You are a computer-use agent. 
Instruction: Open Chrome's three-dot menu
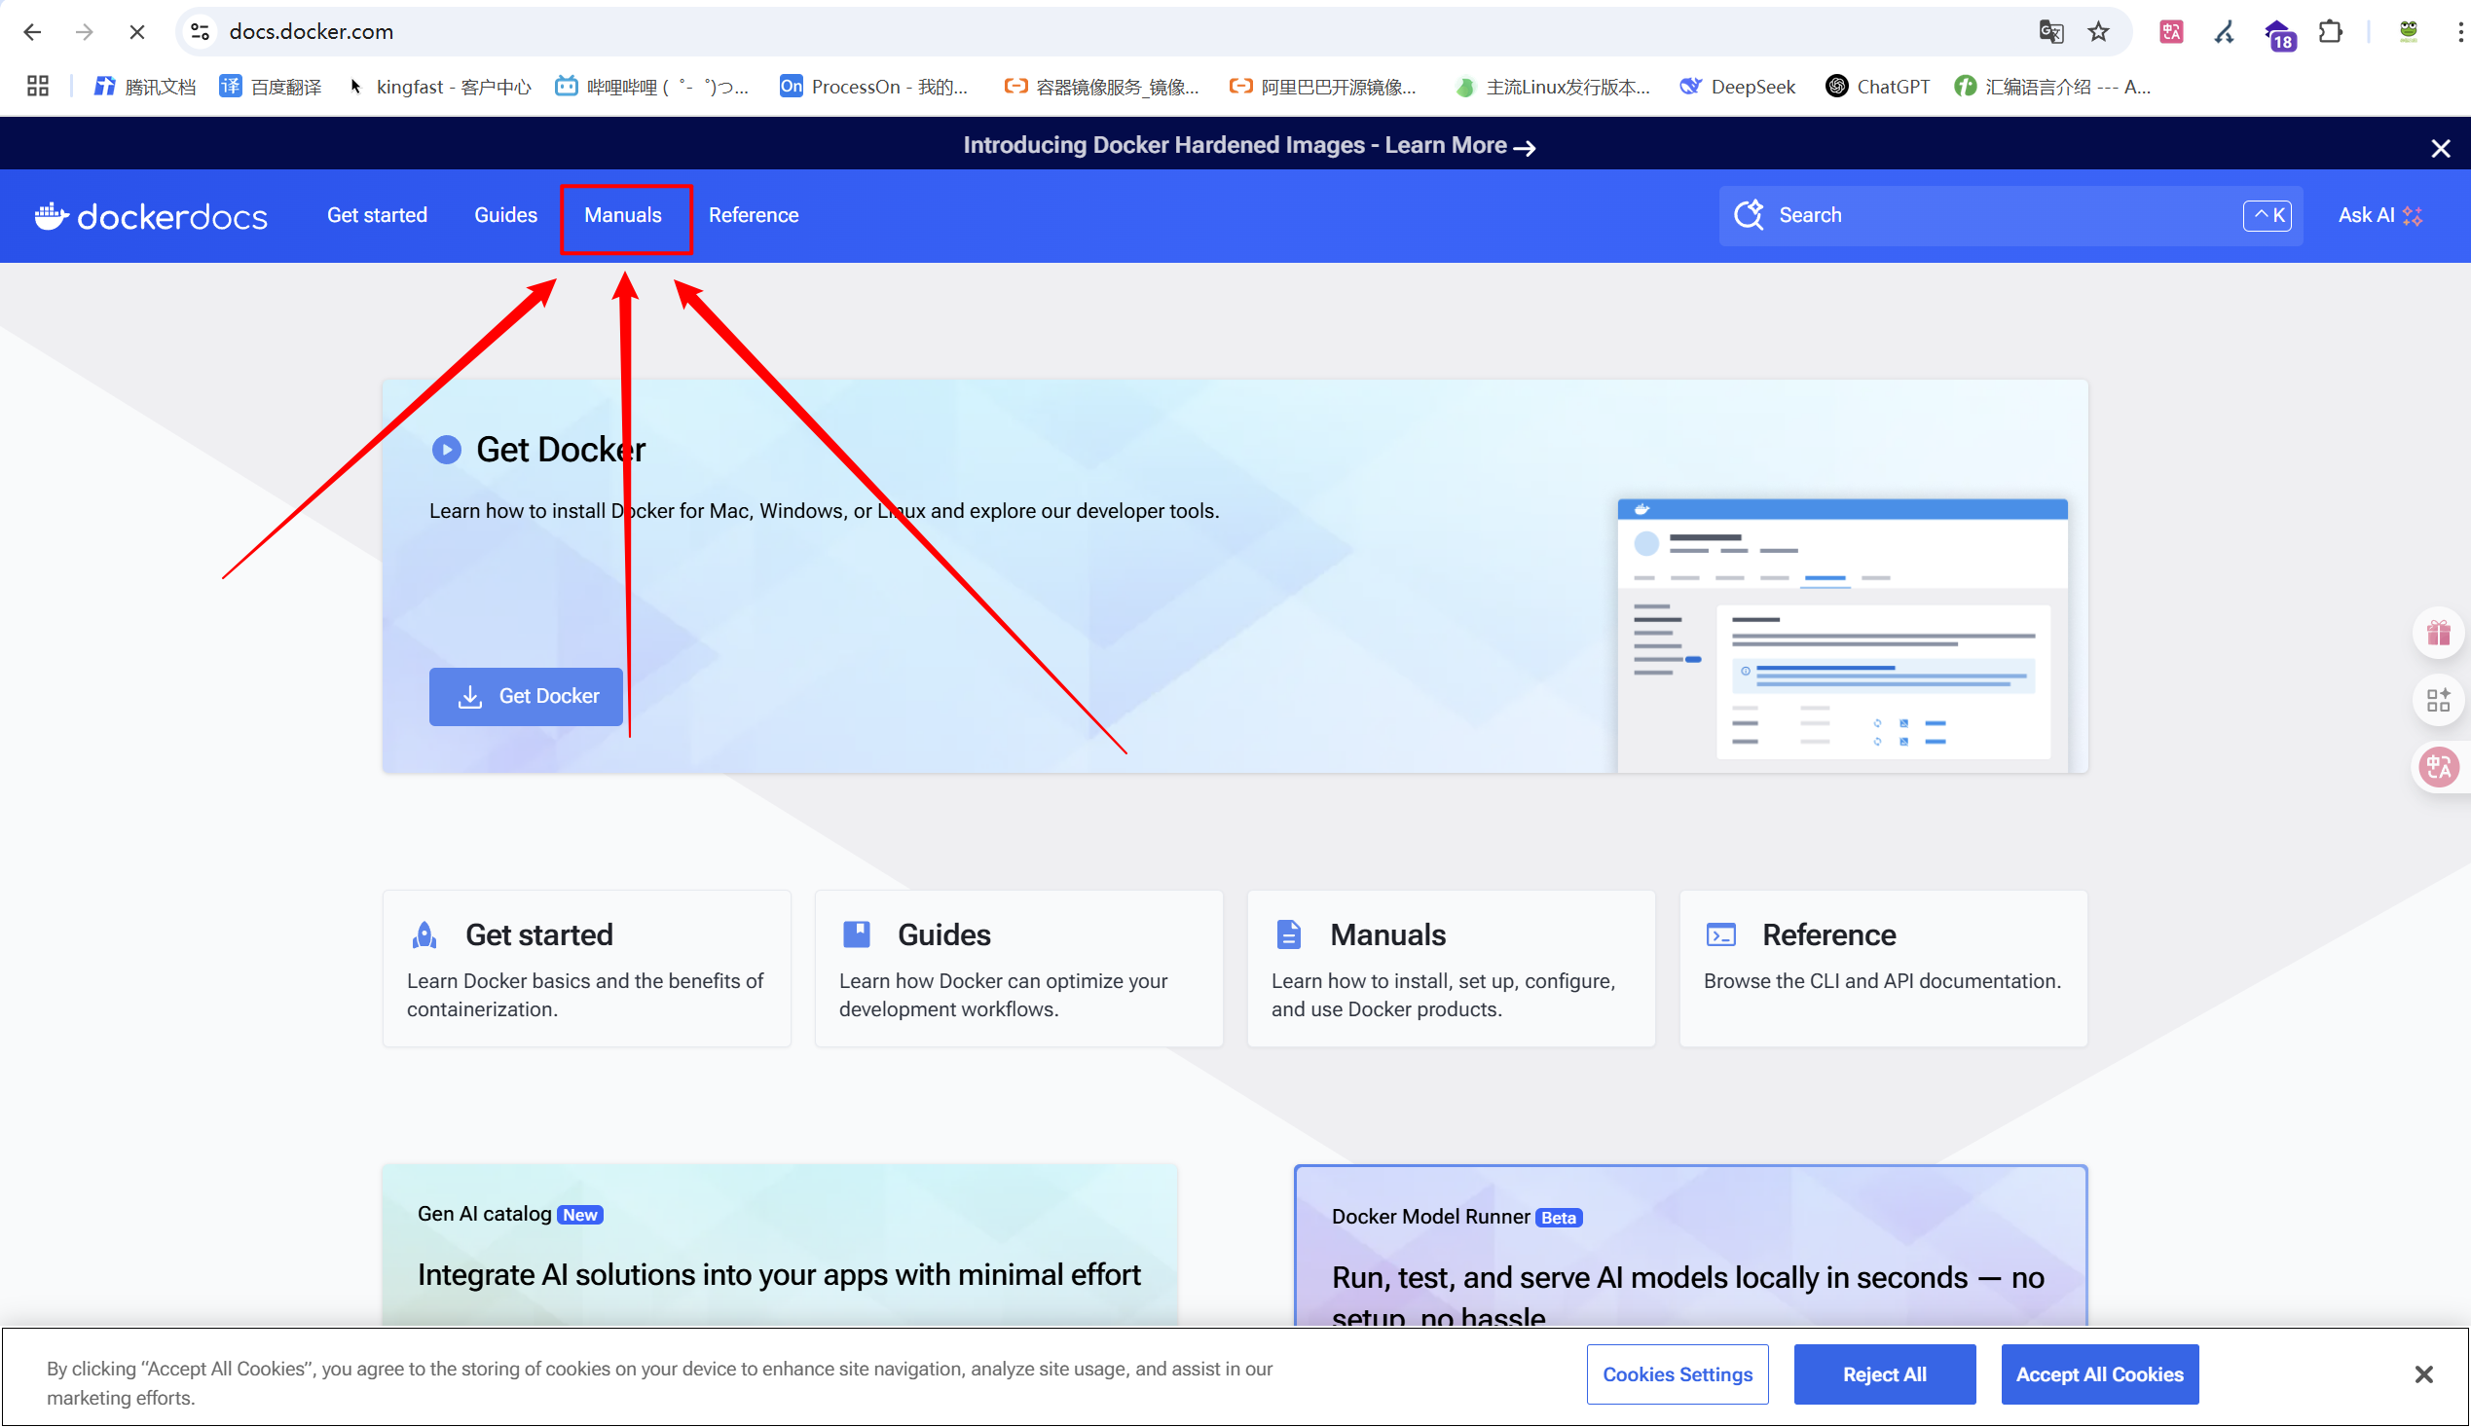pos(2459,32)
